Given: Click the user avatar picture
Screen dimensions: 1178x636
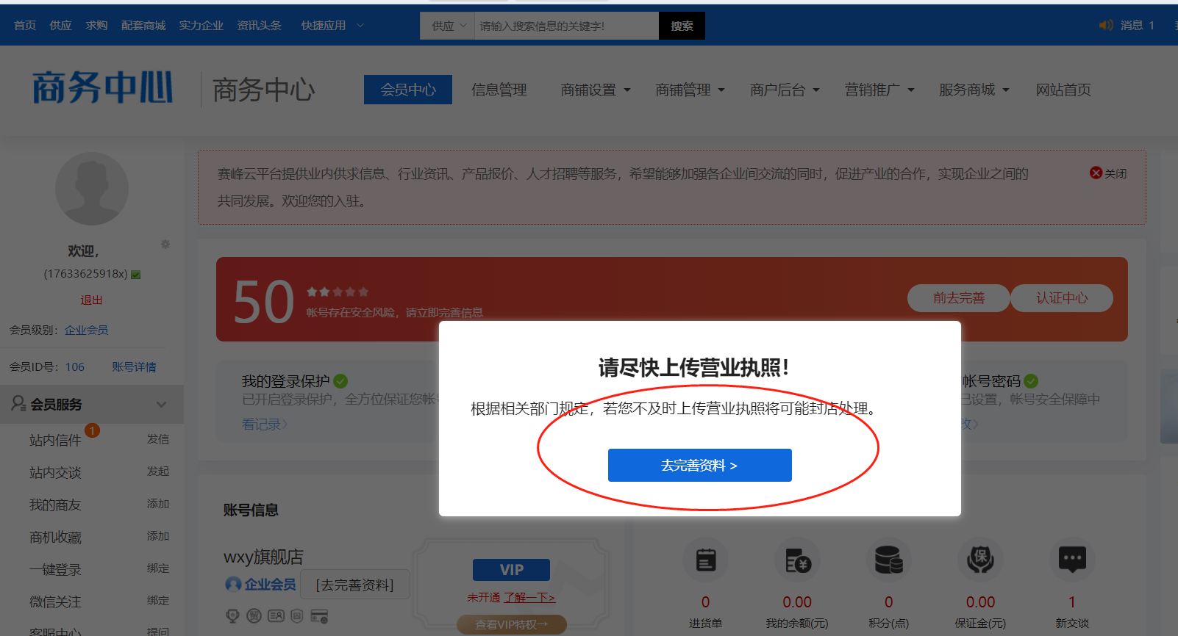Looking at the screenshot, I should pyautogui.click(x=92, y=189).
